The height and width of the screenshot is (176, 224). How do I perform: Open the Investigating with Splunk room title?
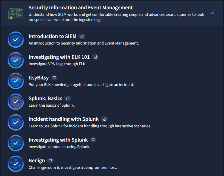point(58,140)
